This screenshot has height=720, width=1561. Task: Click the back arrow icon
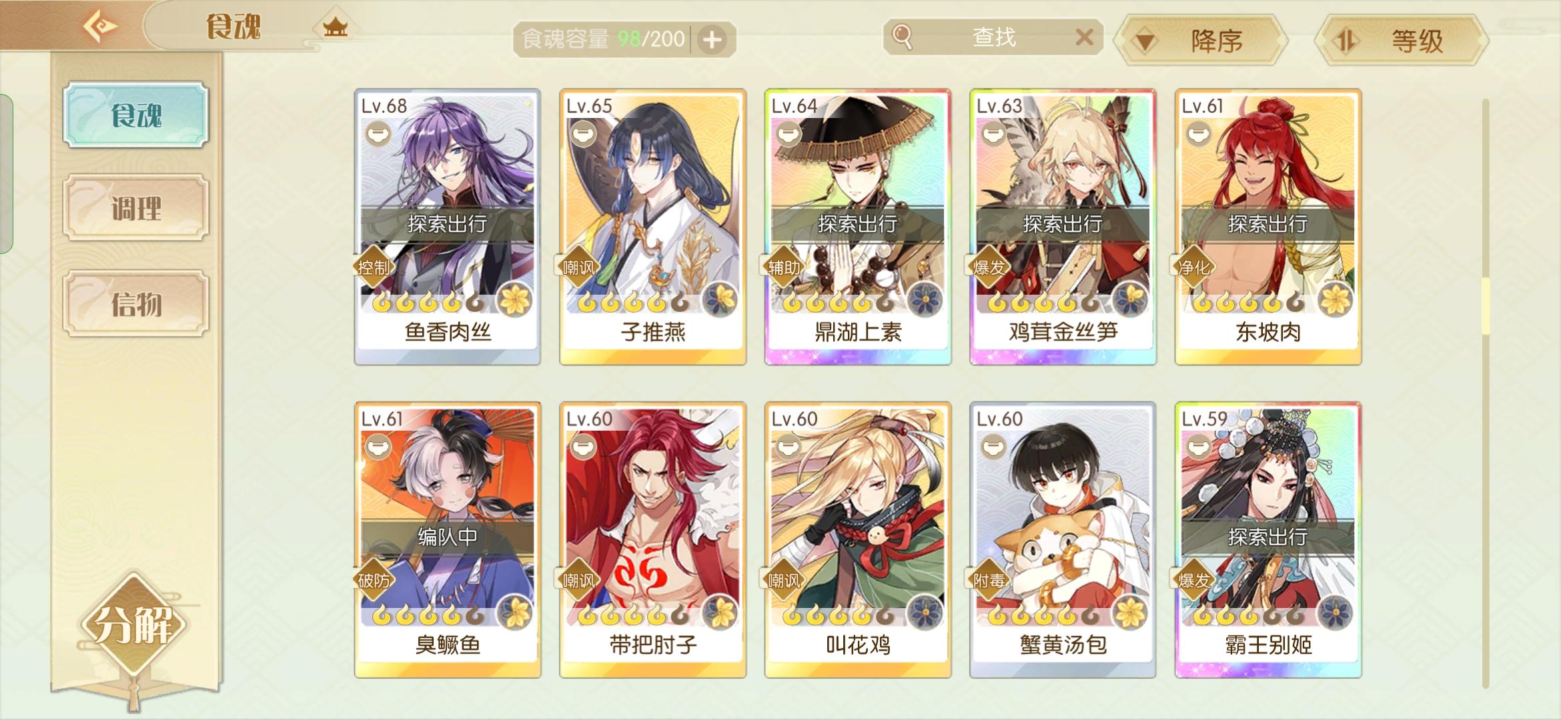tap(100, 27)
